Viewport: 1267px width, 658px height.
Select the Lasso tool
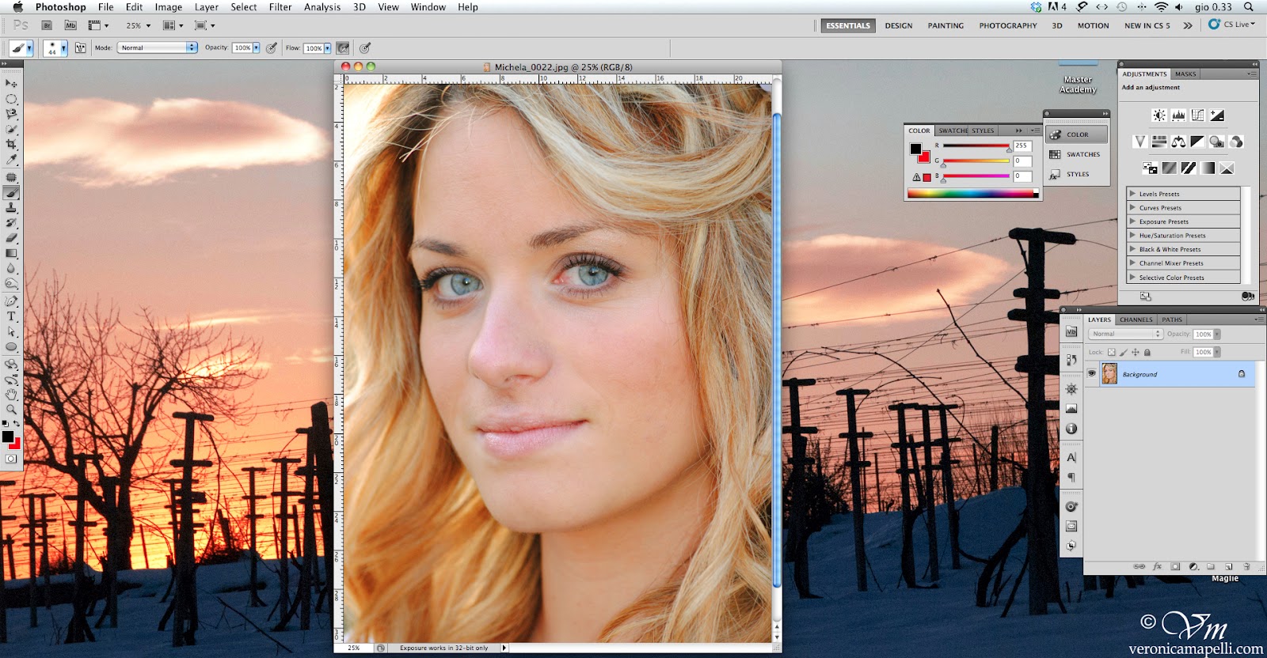11,114
